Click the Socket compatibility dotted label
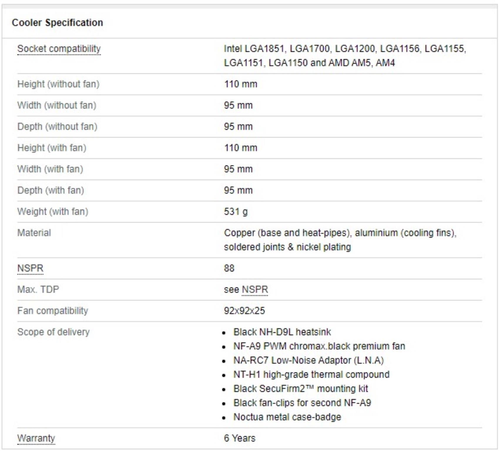Image resolution: width=501 pixels, height=451 pixels. pos(59,49)
